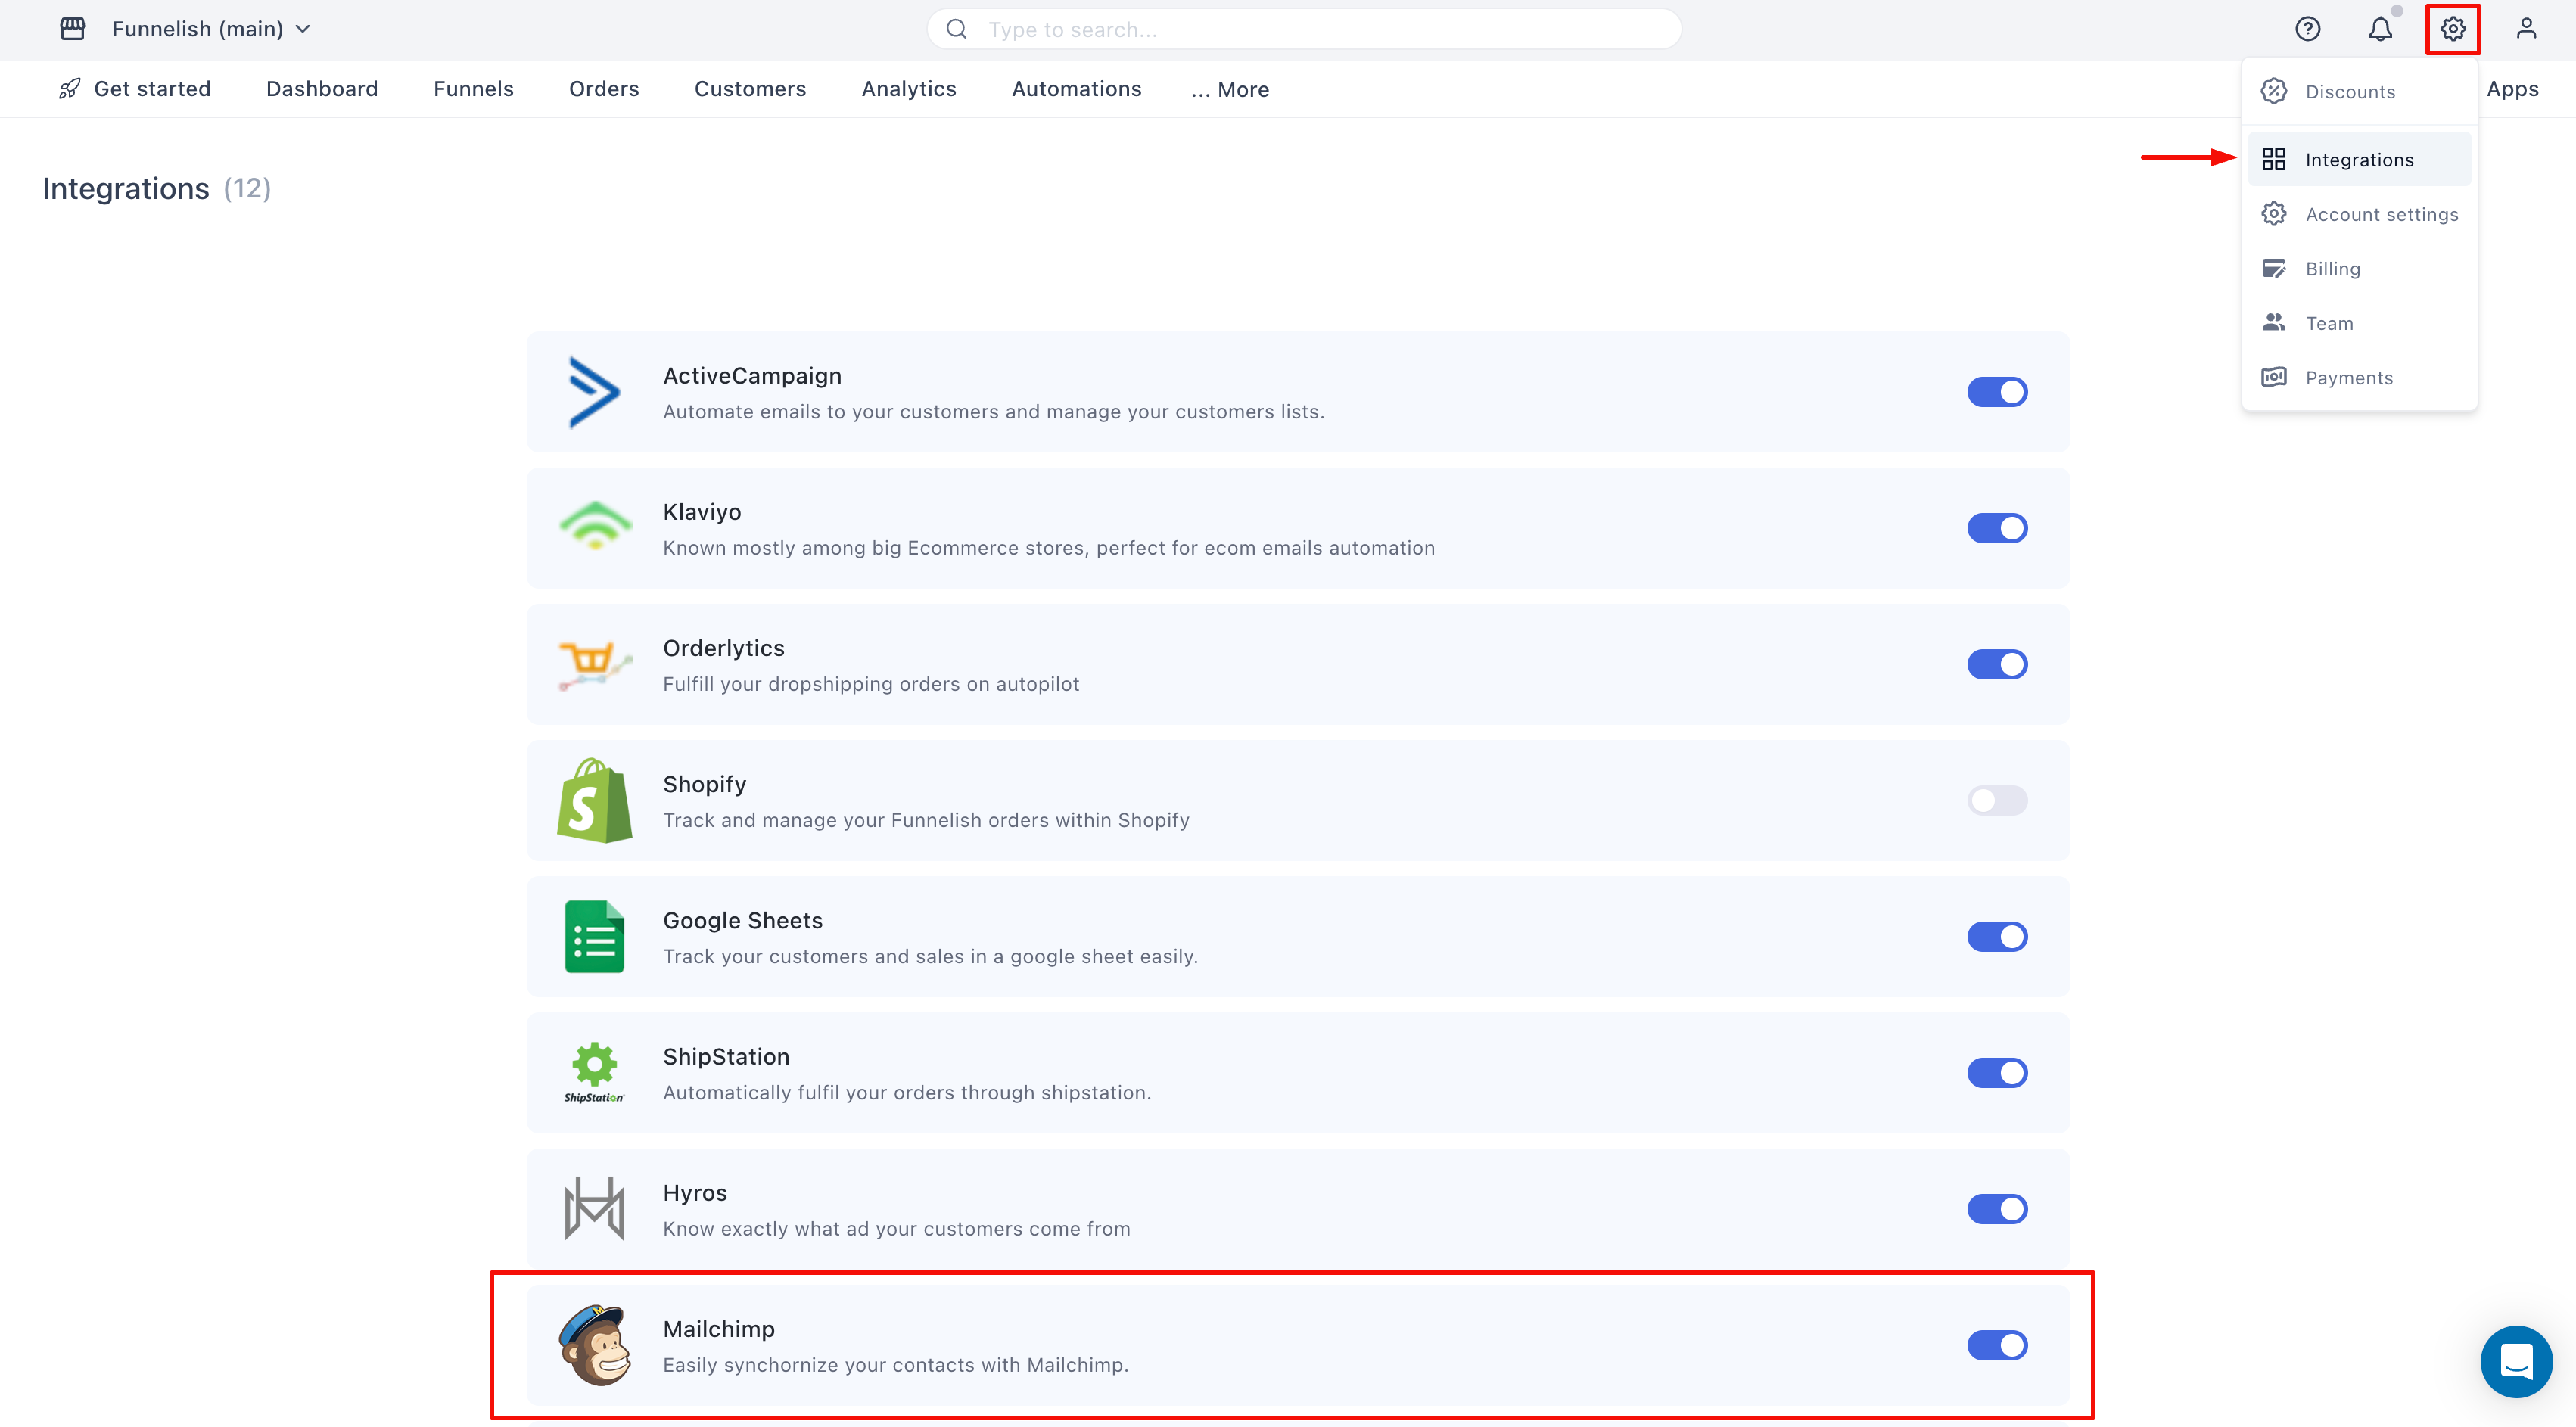Expand the Funnelish (main) store dropdown
2576x1427 pixels.
211,29
